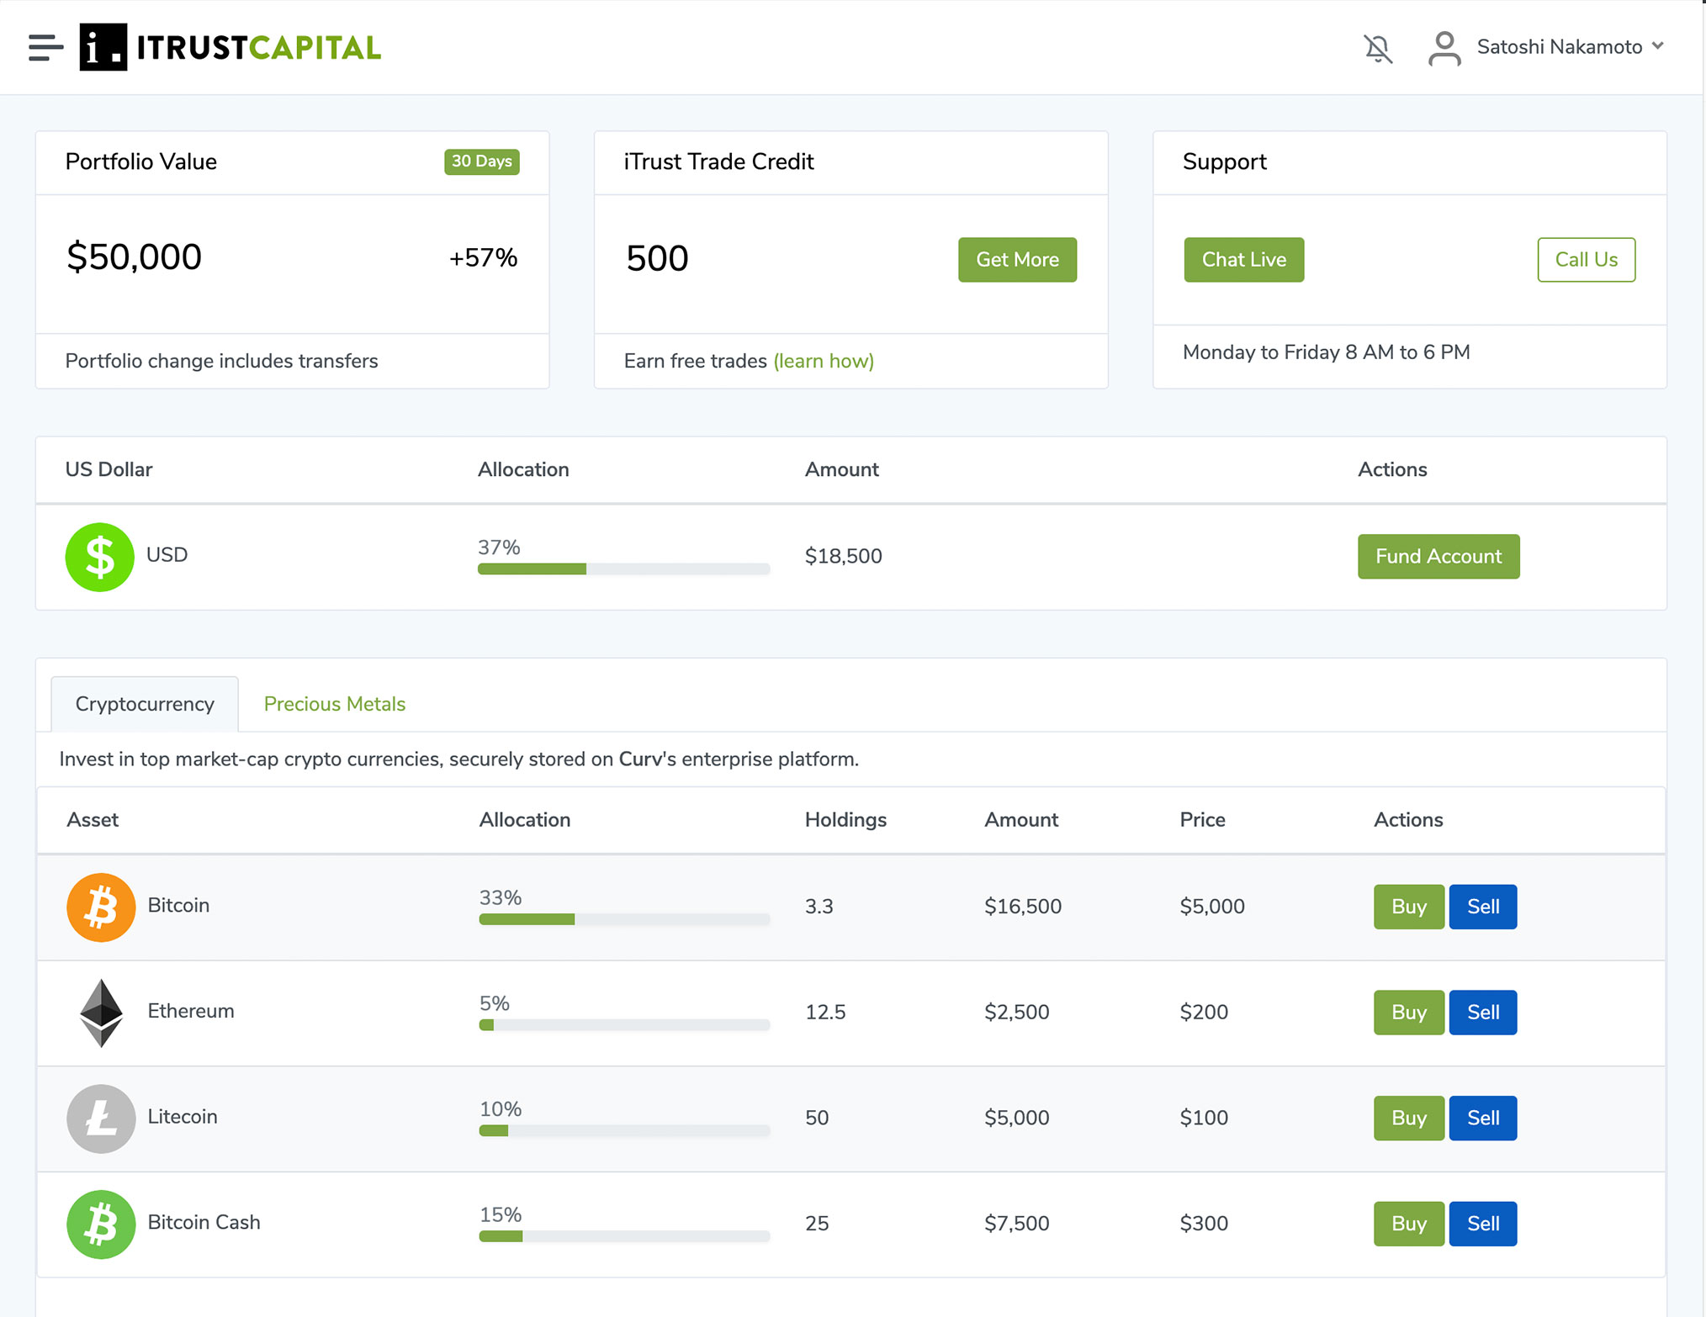The width and height of the screenshot is (1706, 1317).
Task: Click the 500 trade credit value
Action: point(657,258)
